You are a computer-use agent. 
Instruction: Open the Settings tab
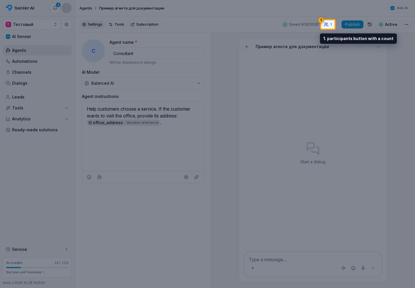[92, 24]
